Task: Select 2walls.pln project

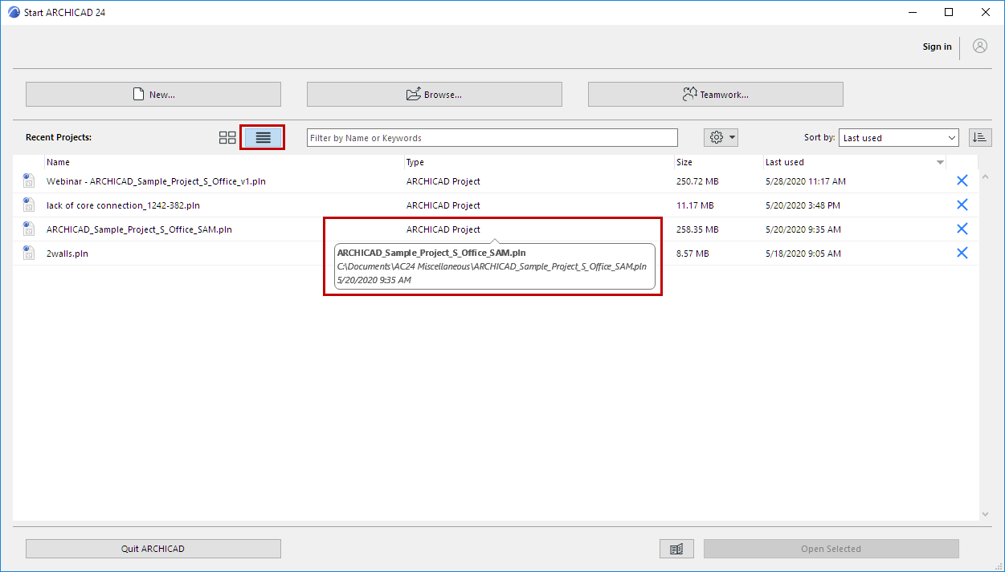Action: [67, 254]
